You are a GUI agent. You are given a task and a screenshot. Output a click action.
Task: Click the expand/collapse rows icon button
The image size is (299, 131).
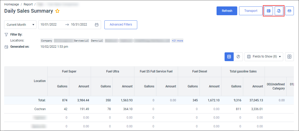coord(289,57)
